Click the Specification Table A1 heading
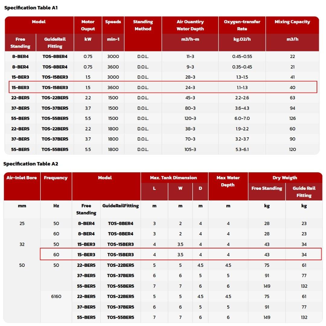This screenshot has width=326, height=326. click(x=31, y=8)
